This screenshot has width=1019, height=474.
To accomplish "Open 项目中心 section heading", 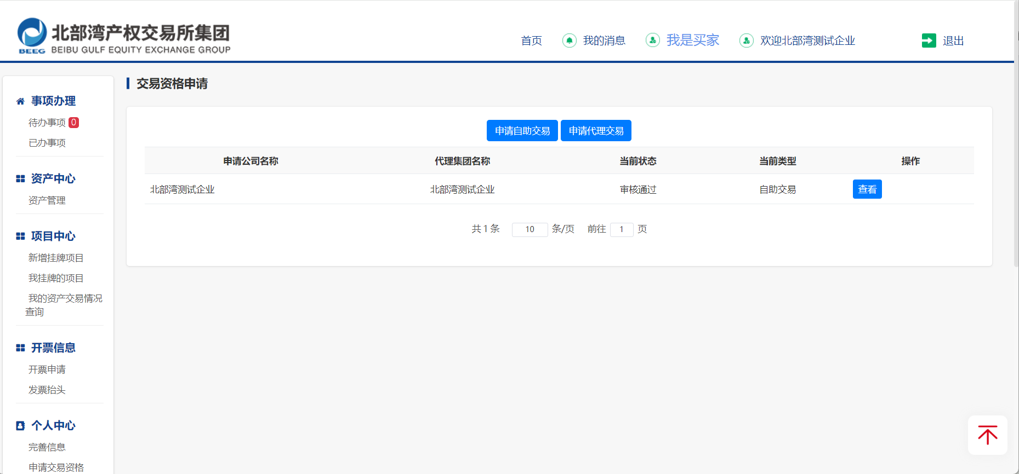I will coord(53,236).
